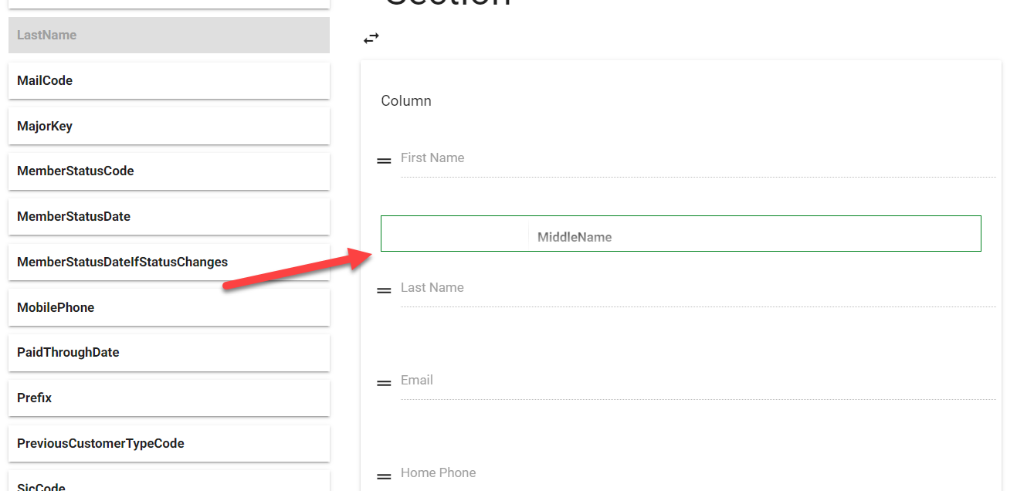Select the MailCode field item
This screenshot has height=491, width=1017.
pyautogui.click(x=168, y=80)
